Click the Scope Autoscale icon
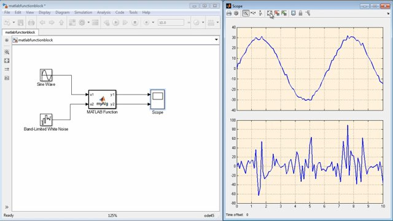 pyautogui.click(x=270, y=14)
